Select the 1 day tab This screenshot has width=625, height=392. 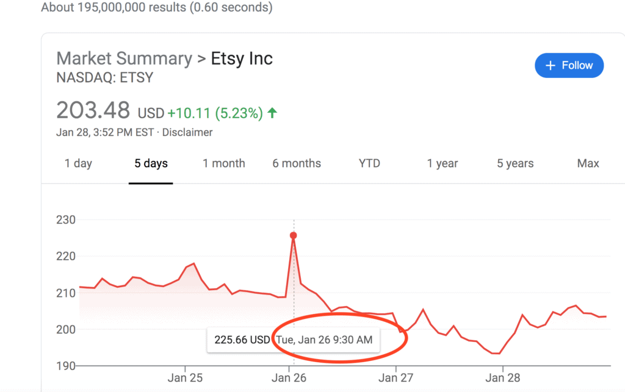78,163
